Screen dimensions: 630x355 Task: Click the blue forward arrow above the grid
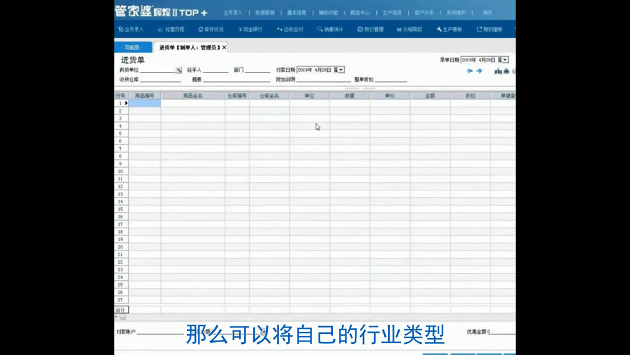pos(480,70)
